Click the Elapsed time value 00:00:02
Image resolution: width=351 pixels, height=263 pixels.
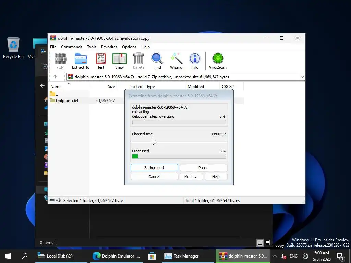point(218,134)
